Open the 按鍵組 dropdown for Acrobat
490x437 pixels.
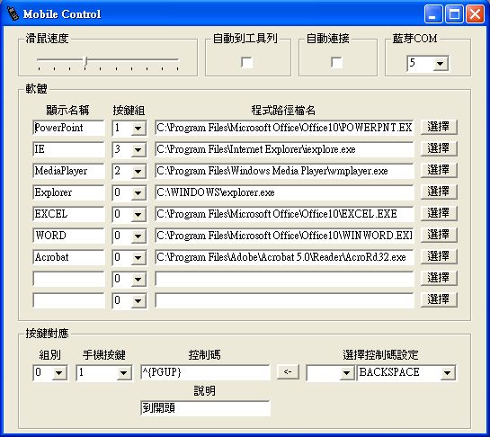[138, 257]
